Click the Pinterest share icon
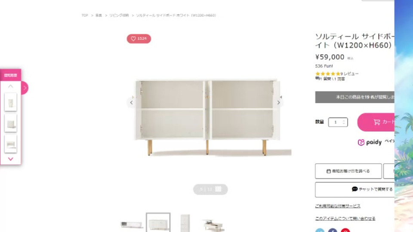This screenshot has width=413, height=232. click(345, 230)
